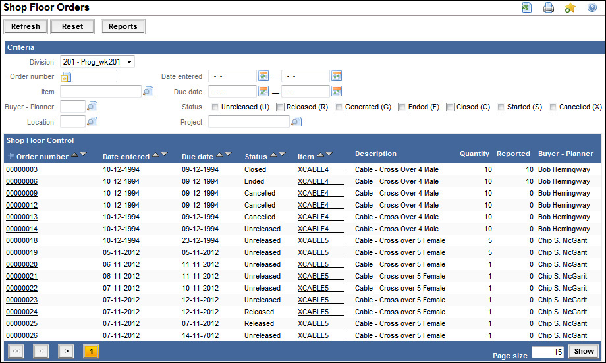
Task: Open the help question mark icon
Action: 592,8
